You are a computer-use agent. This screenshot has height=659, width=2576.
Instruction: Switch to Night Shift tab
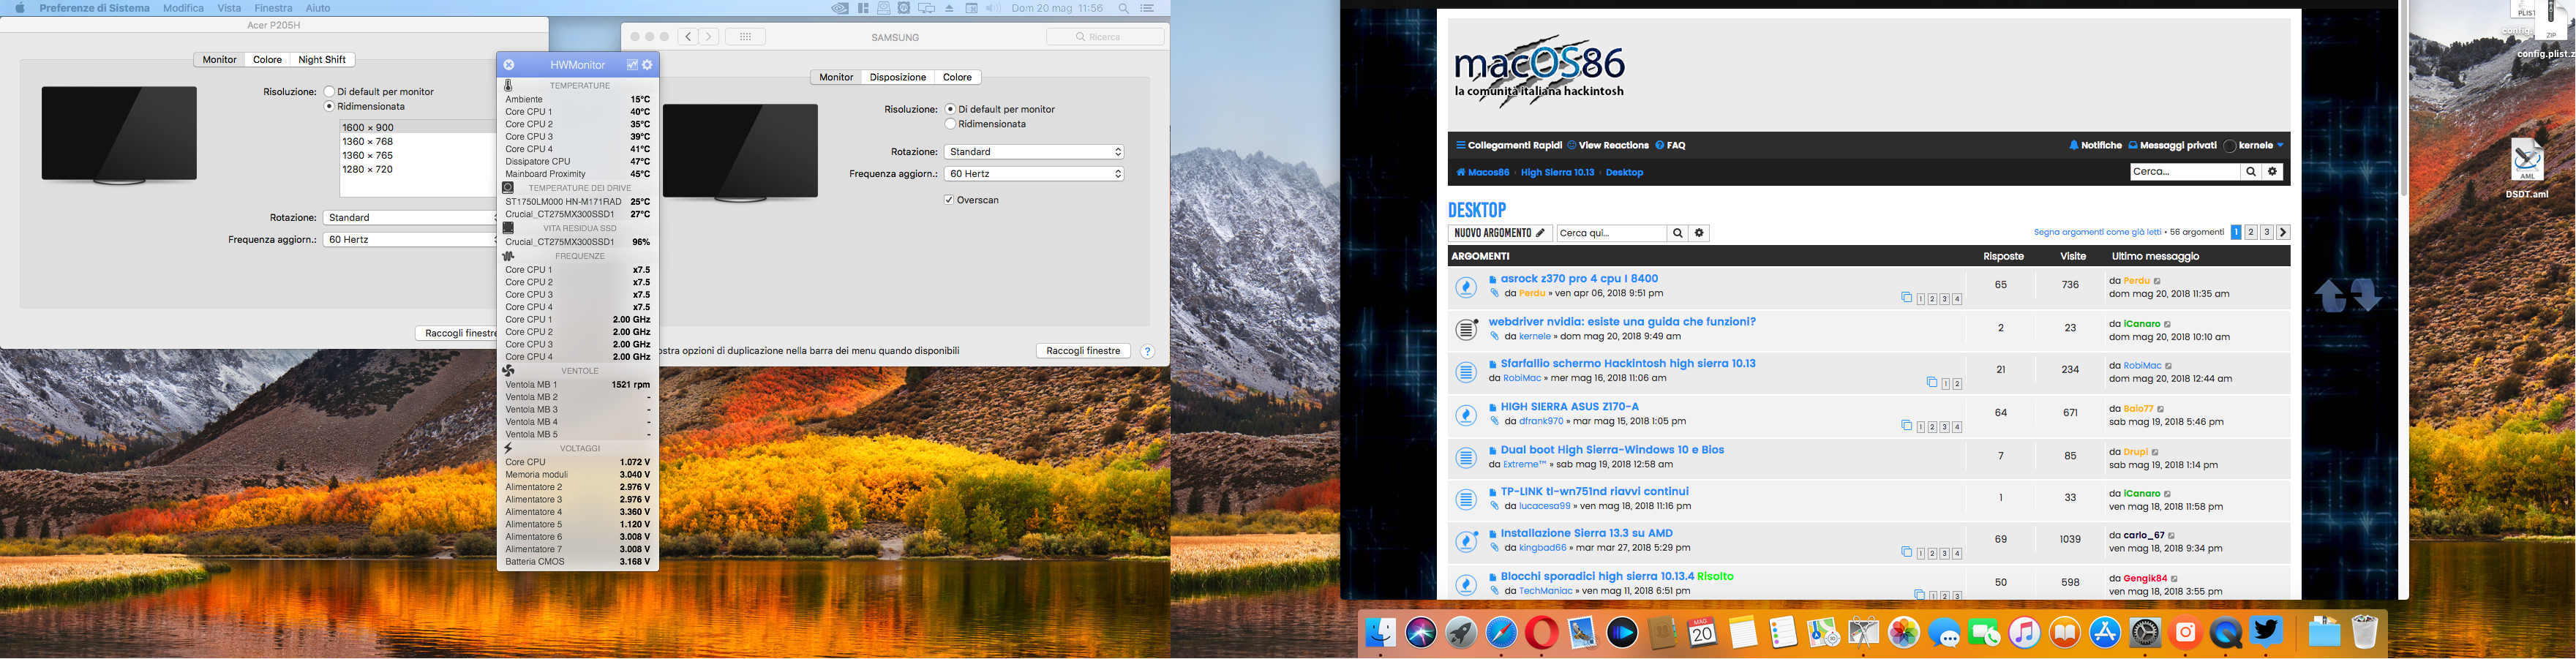[322, 60]
